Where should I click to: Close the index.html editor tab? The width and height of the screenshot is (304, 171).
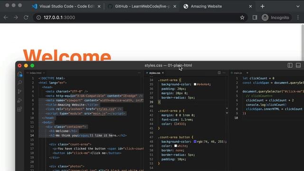[44, 73]
